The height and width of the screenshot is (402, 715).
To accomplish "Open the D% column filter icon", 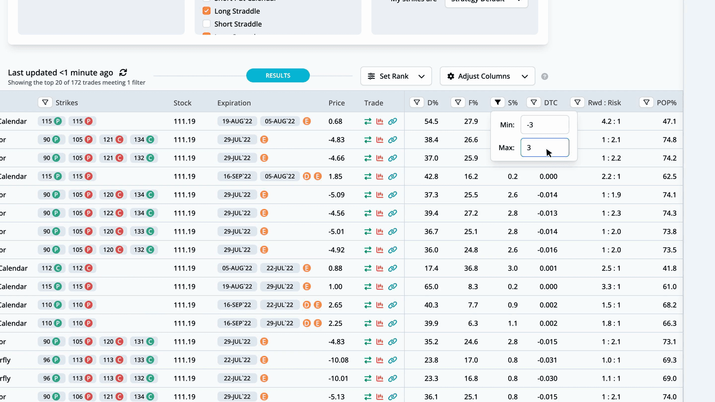I will (x=417, y=102).
